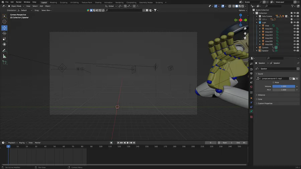Open the Physics properties tab

pyautogui.click(x=251, y=103)
